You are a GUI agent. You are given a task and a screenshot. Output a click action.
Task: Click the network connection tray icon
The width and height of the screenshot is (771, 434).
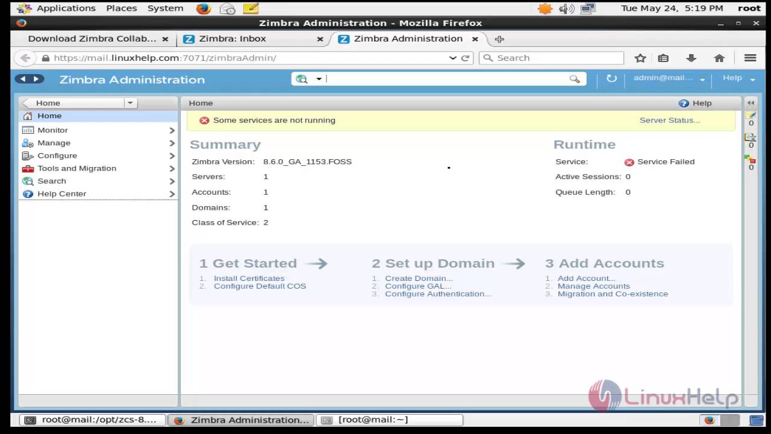coord(588,8)
